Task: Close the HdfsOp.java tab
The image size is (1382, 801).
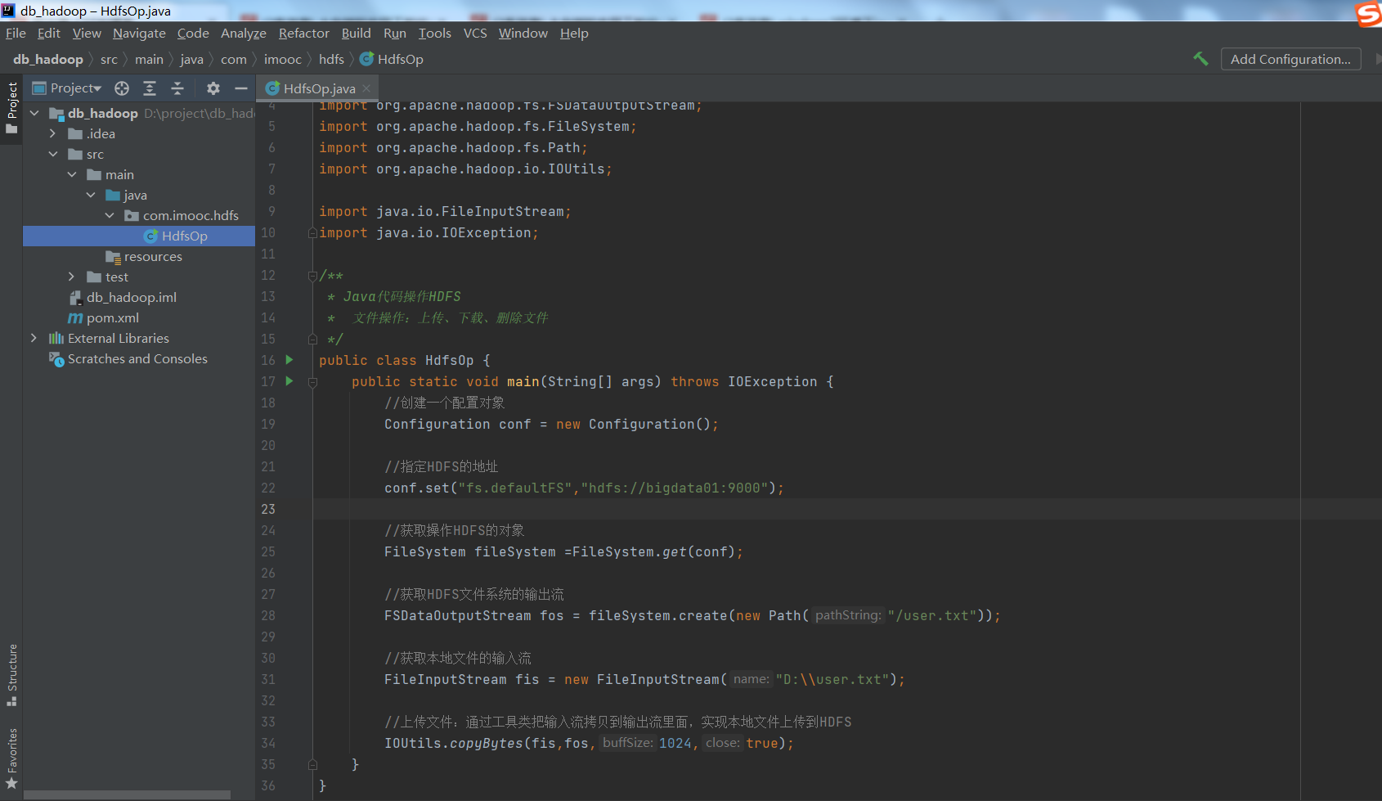Action: [x=366, y=88]
